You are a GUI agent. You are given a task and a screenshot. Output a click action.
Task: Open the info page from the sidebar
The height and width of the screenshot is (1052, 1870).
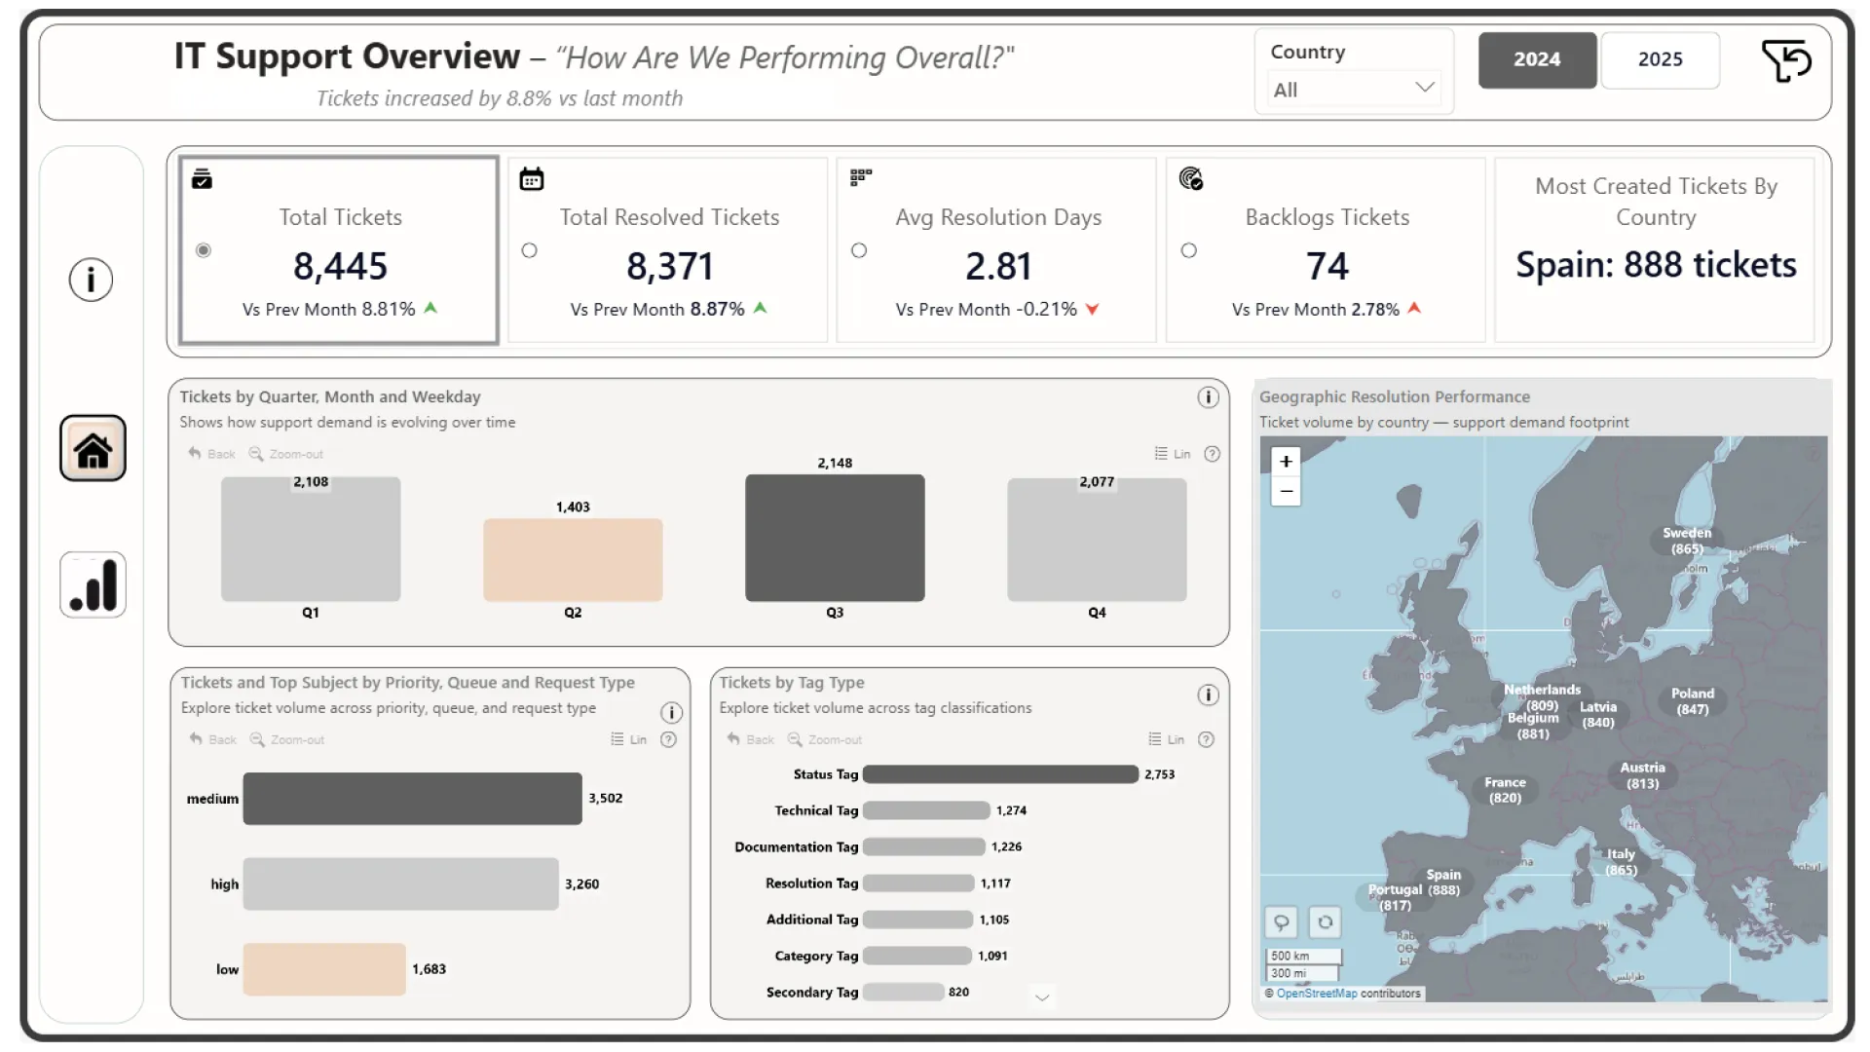click(91, 280)
